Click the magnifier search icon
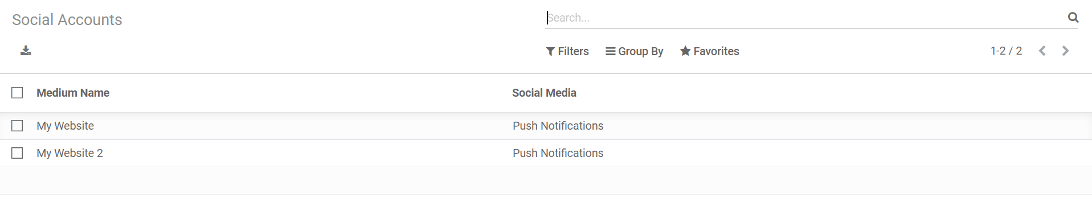 coord(1073,18)
